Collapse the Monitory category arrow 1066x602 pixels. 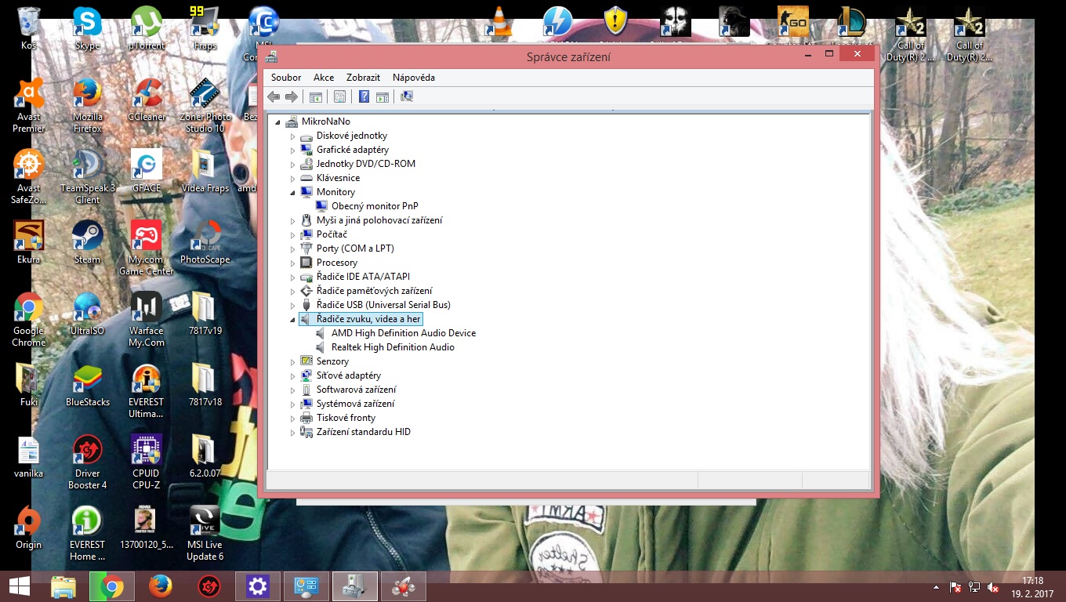click(293, 192)
